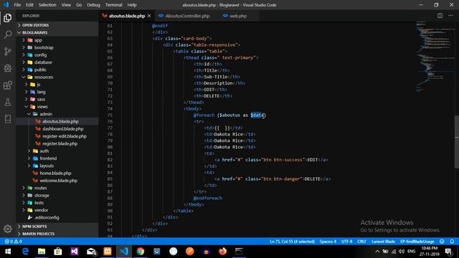Click errors and warnings status indicator
The width and height of the screenshot is (459, 258).
(x=13, y=242)
